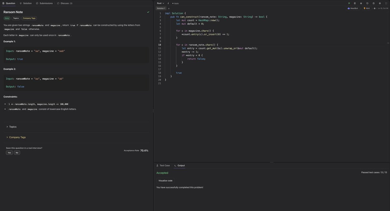
Task: Answer Yes to seen in interview
Action: 9,153
